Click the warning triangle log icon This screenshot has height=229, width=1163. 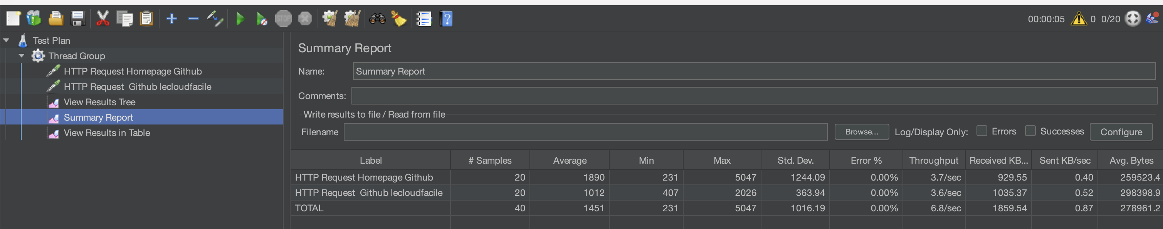pyautogui.click(x=1078, y=19)
